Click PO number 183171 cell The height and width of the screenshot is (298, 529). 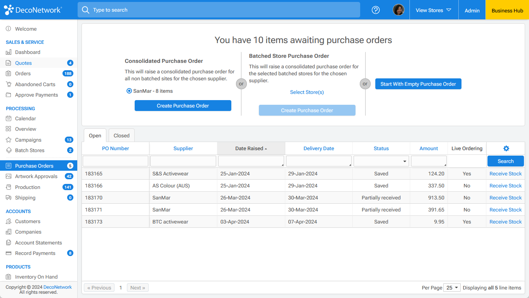point(115,210)
